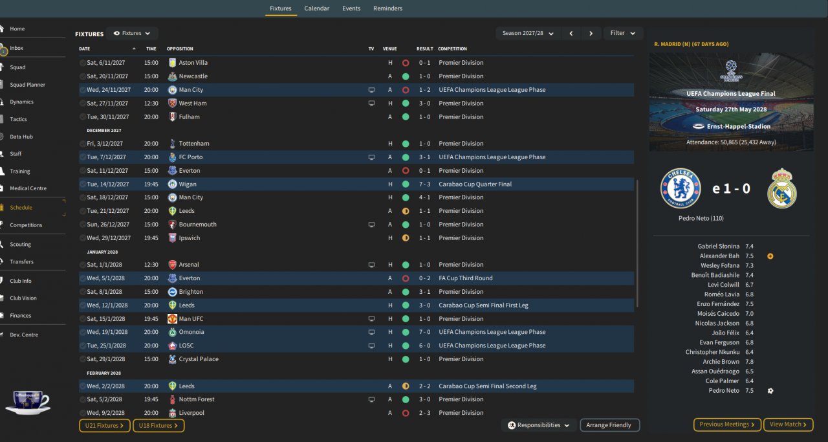Sort by the DATE column header

click(85, 49)
